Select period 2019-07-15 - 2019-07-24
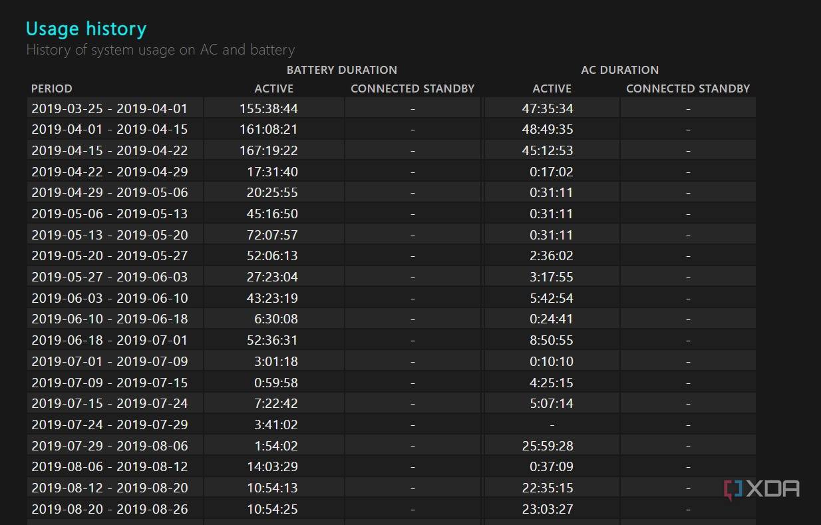 pos(110,403)
